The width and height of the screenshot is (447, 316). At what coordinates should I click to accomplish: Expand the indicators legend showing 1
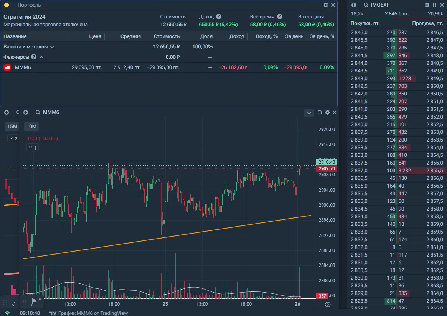click(x=32, y=148)
